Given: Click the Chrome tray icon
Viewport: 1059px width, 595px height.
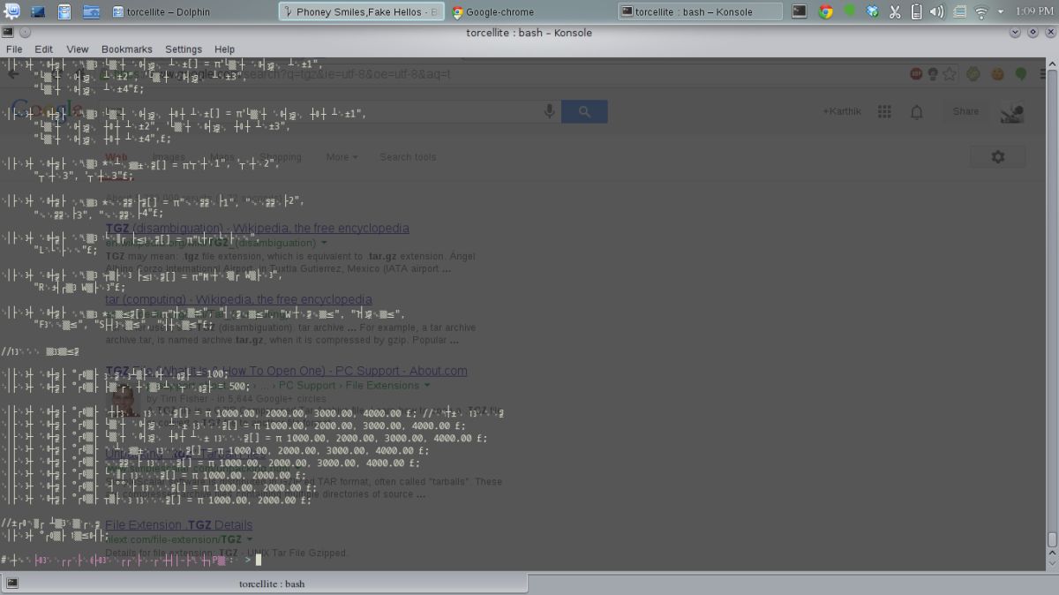Looking at the screenshot, I should coord(826,11).
